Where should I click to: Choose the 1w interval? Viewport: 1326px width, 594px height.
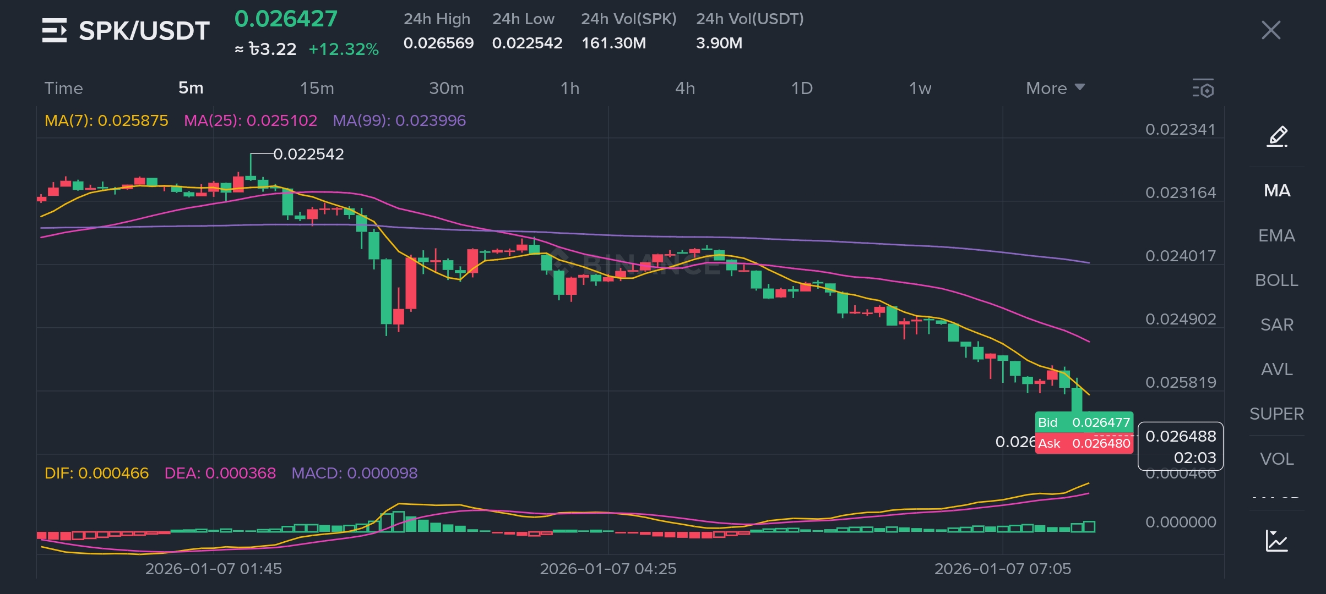(920, 88)
